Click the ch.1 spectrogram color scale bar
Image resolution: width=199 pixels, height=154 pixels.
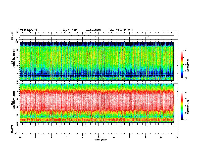pos(182,64)
